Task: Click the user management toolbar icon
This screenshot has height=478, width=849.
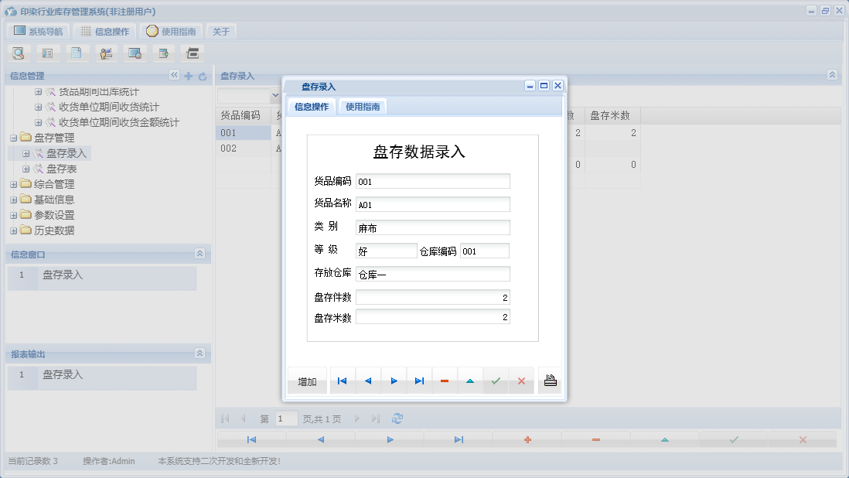Action: coord(106,53)
